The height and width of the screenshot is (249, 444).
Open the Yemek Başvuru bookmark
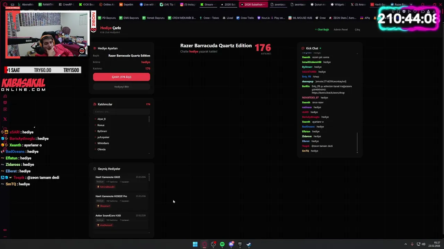(x=153, y=18)
